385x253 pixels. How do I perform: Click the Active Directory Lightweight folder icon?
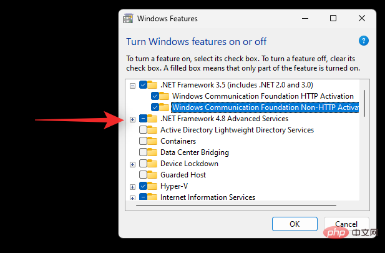[153, 130]
